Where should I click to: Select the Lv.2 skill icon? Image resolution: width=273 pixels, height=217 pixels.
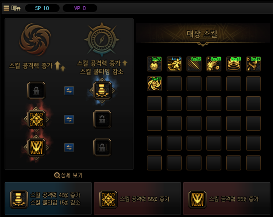point(174,64)
